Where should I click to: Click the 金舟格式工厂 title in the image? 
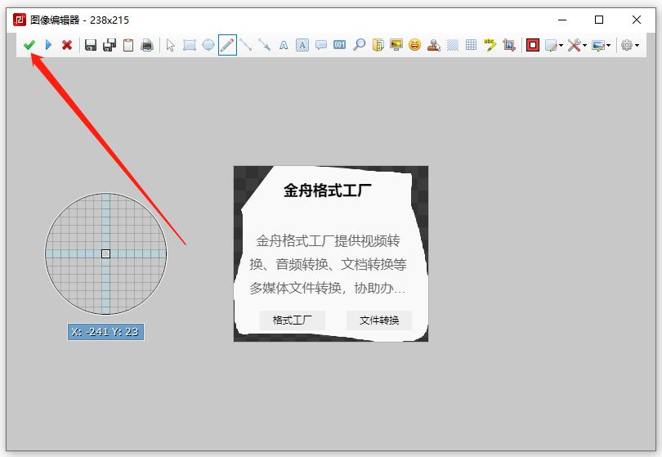point(328,190)
